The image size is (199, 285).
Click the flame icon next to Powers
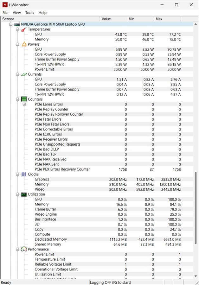coord(24,44)
